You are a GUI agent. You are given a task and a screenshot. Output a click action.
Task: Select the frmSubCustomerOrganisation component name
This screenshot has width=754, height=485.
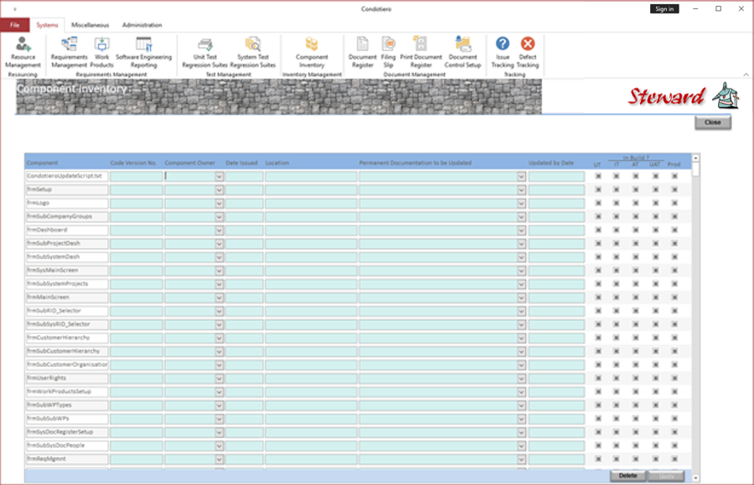click(x=67, y=364)
